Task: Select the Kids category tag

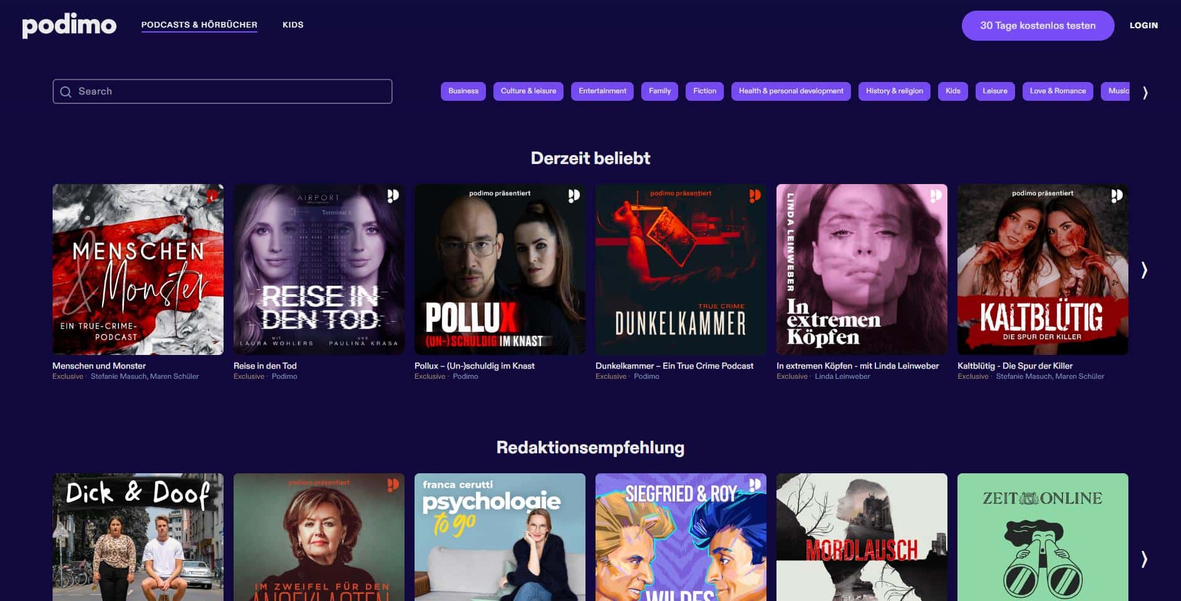Action: click(x=953, y=91)
